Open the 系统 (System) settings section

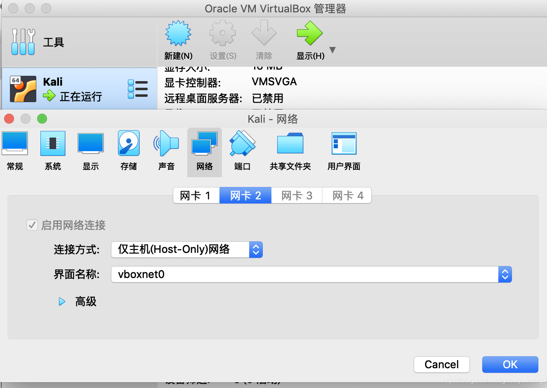click(x=53, y=151)
